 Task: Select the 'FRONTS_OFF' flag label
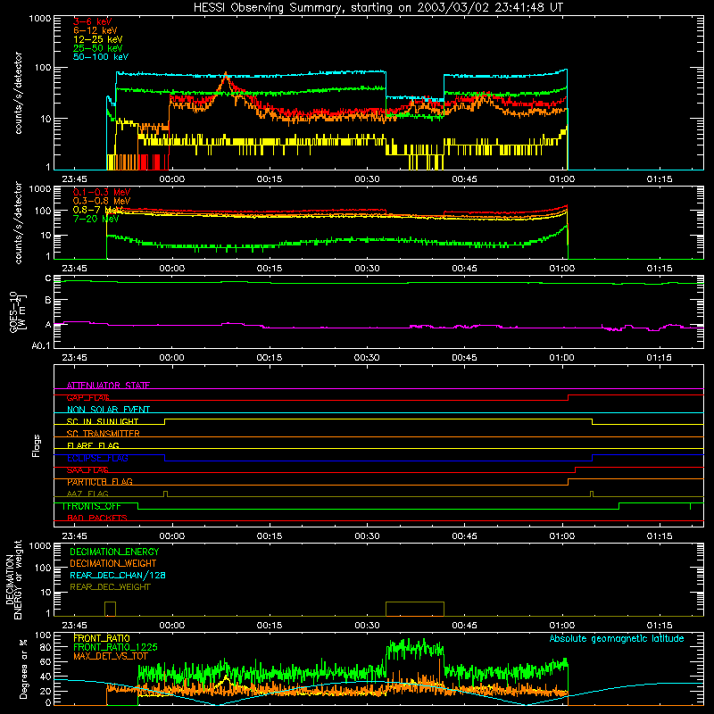coord(92,506)
